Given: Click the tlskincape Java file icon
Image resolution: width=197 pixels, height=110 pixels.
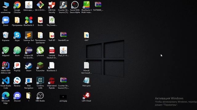Looking at the screenshot, I should click(29, 5).
